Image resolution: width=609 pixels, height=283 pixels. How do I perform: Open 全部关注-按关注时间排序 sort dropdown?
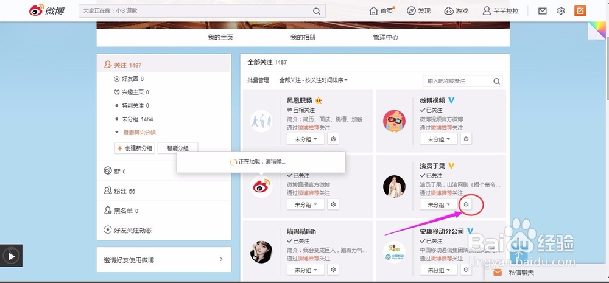click(314, 80)
